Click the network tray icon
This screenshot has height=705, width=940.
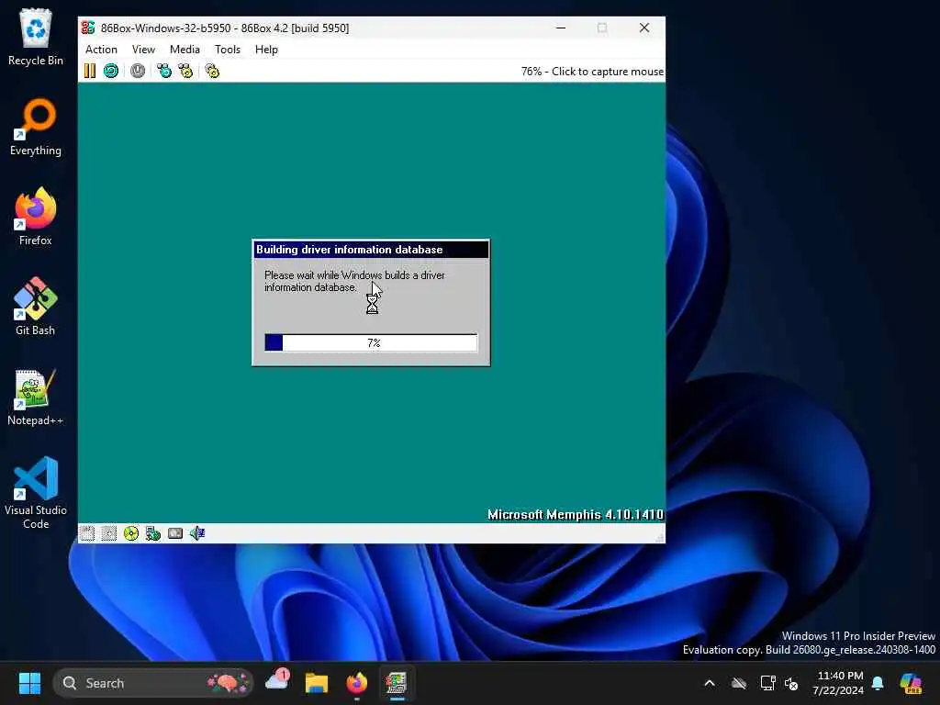(768, 683)
